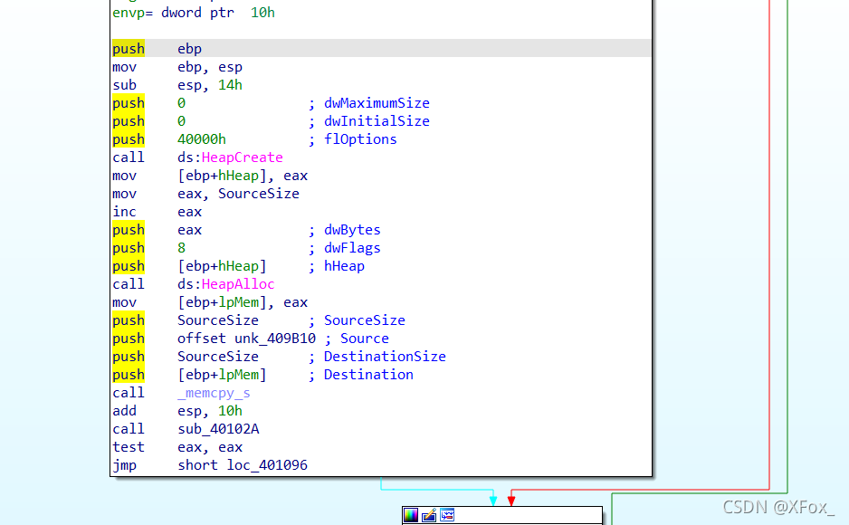Select the 'inc eax' instruction
This screenshot has width=849, height=525.
click(x=157, y=212)
